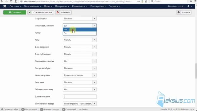Open Кнопка корзины dropdown

click(80, 75)
